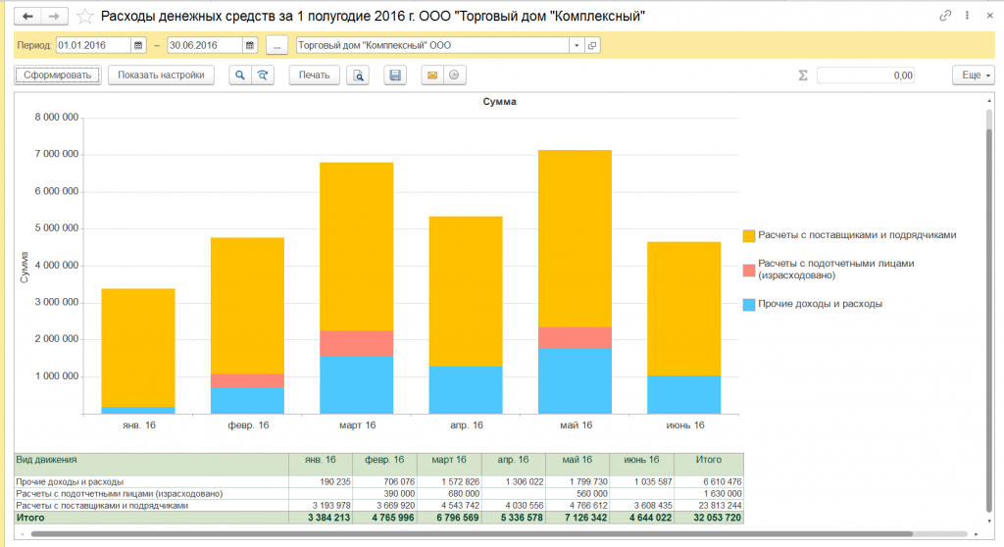
Task: Click blue legend swatch Прочие доходы
Action: (x=749, y=304)
